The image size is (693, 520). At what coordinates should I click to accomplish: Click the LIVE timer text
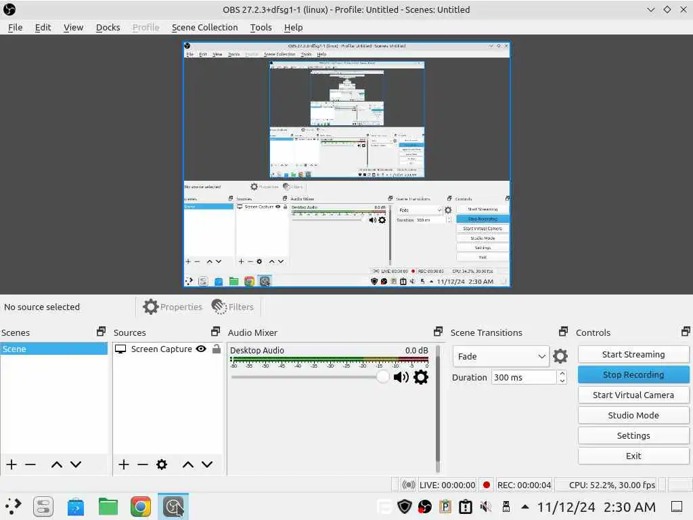click(x=447, y=485)
